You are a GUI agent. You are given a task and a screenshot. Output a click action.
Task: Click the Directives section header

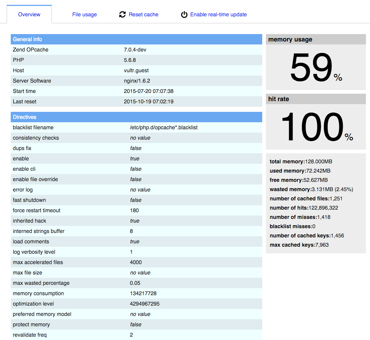tap(26, 117)
